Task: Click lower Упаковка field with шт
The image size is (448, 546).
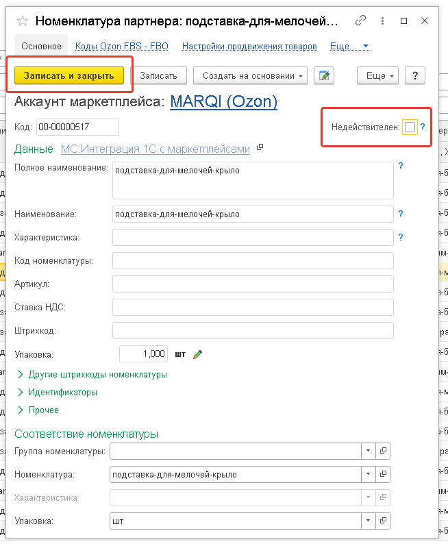Action: click(236, 521)
